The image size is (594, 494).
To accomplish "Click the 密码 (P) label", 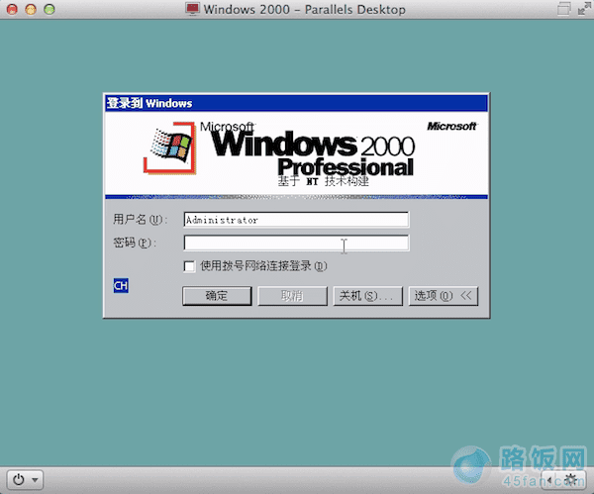I will [x=134, y=243].
